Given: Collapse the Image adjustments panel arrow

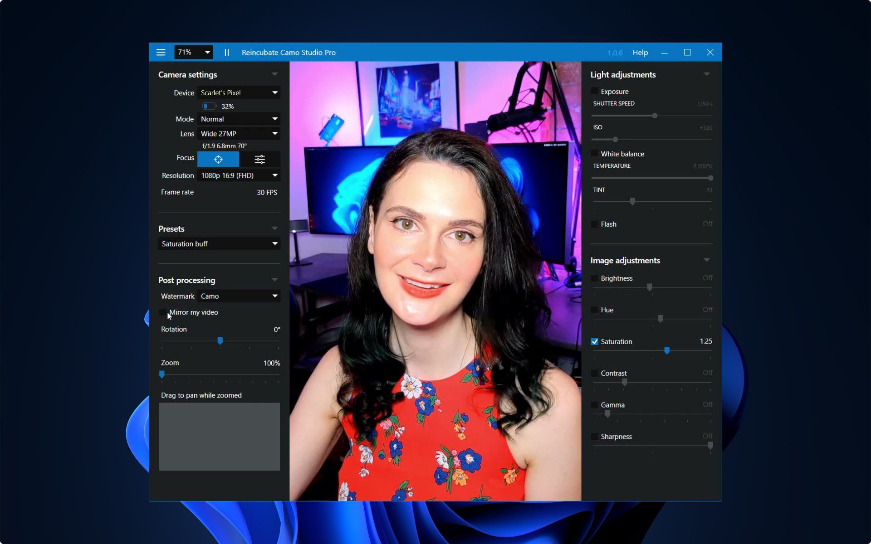Looking at the screenshot, I should click(706, 260).
